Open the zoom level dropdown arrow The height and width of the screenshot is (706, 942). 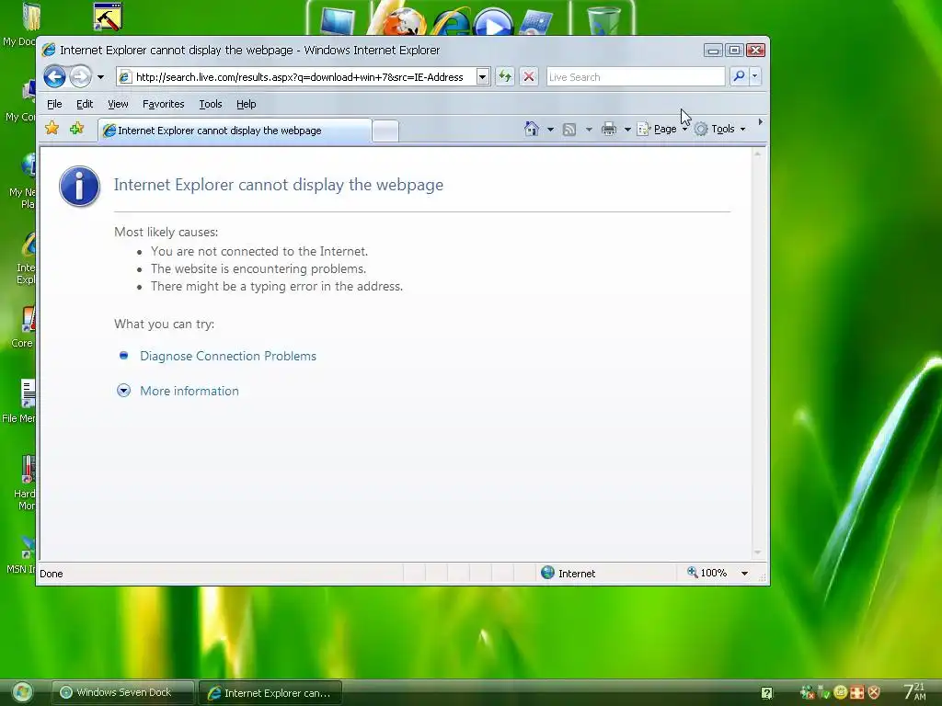(x=745, y=574)
